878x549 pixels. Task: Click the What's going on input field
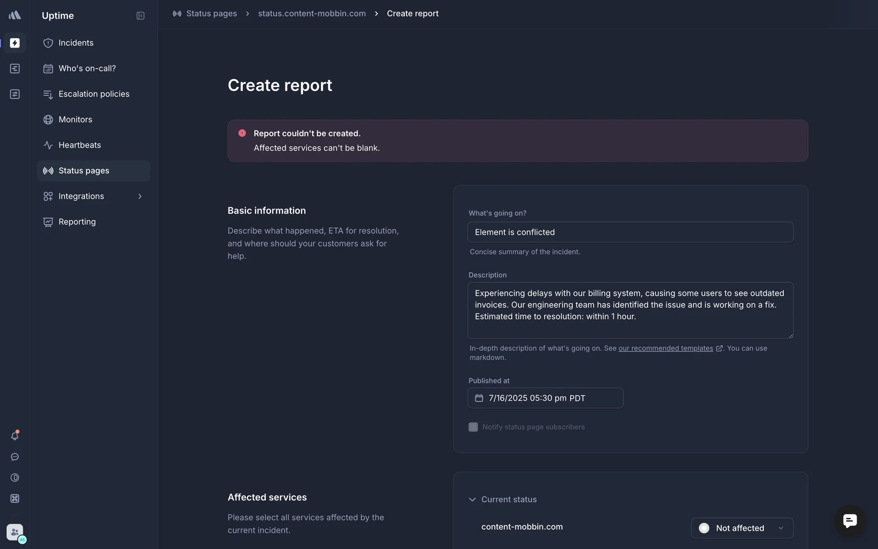(630, 232)
